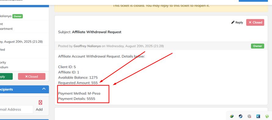The image size is (272, 120).
Task: Click the X icon in the sidebar Closed button
Action: click(x=26, y=76)
